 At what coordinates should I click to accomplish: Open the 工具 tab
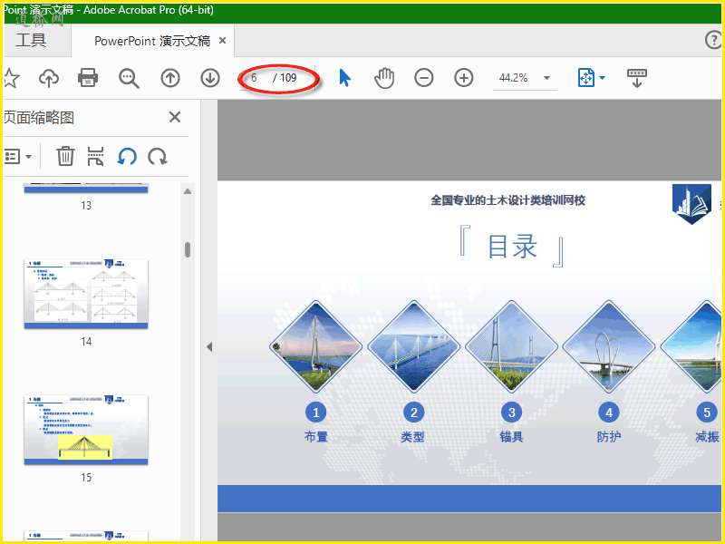[x=31, y=40]
